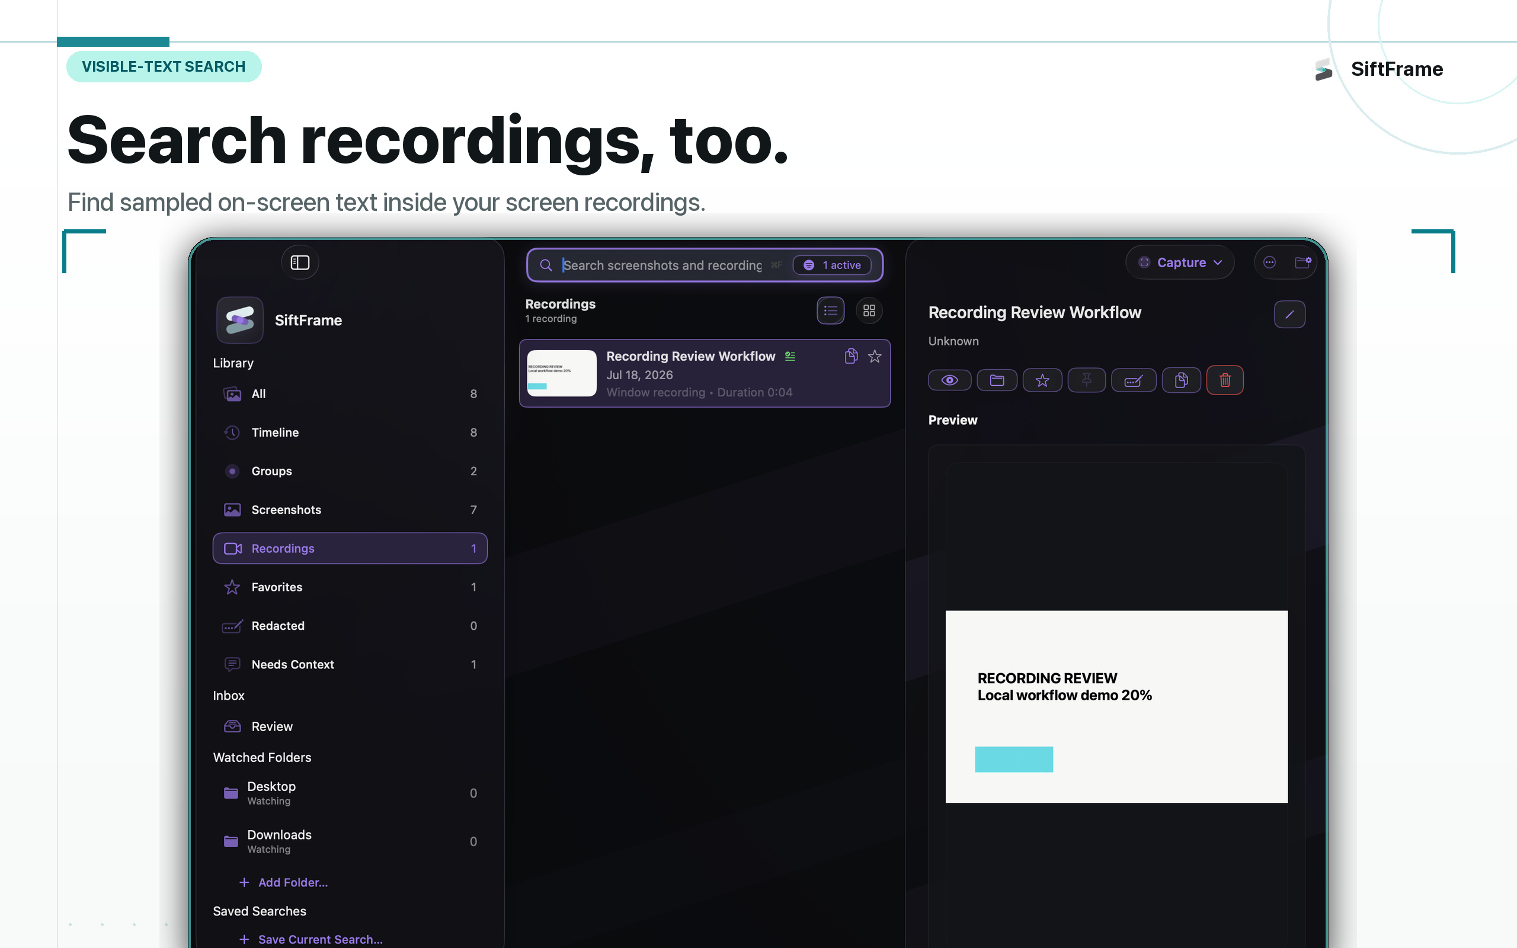Click the eye Quick Look button
This screenshot has width=1517, height=948.
(x=950, y=380)
